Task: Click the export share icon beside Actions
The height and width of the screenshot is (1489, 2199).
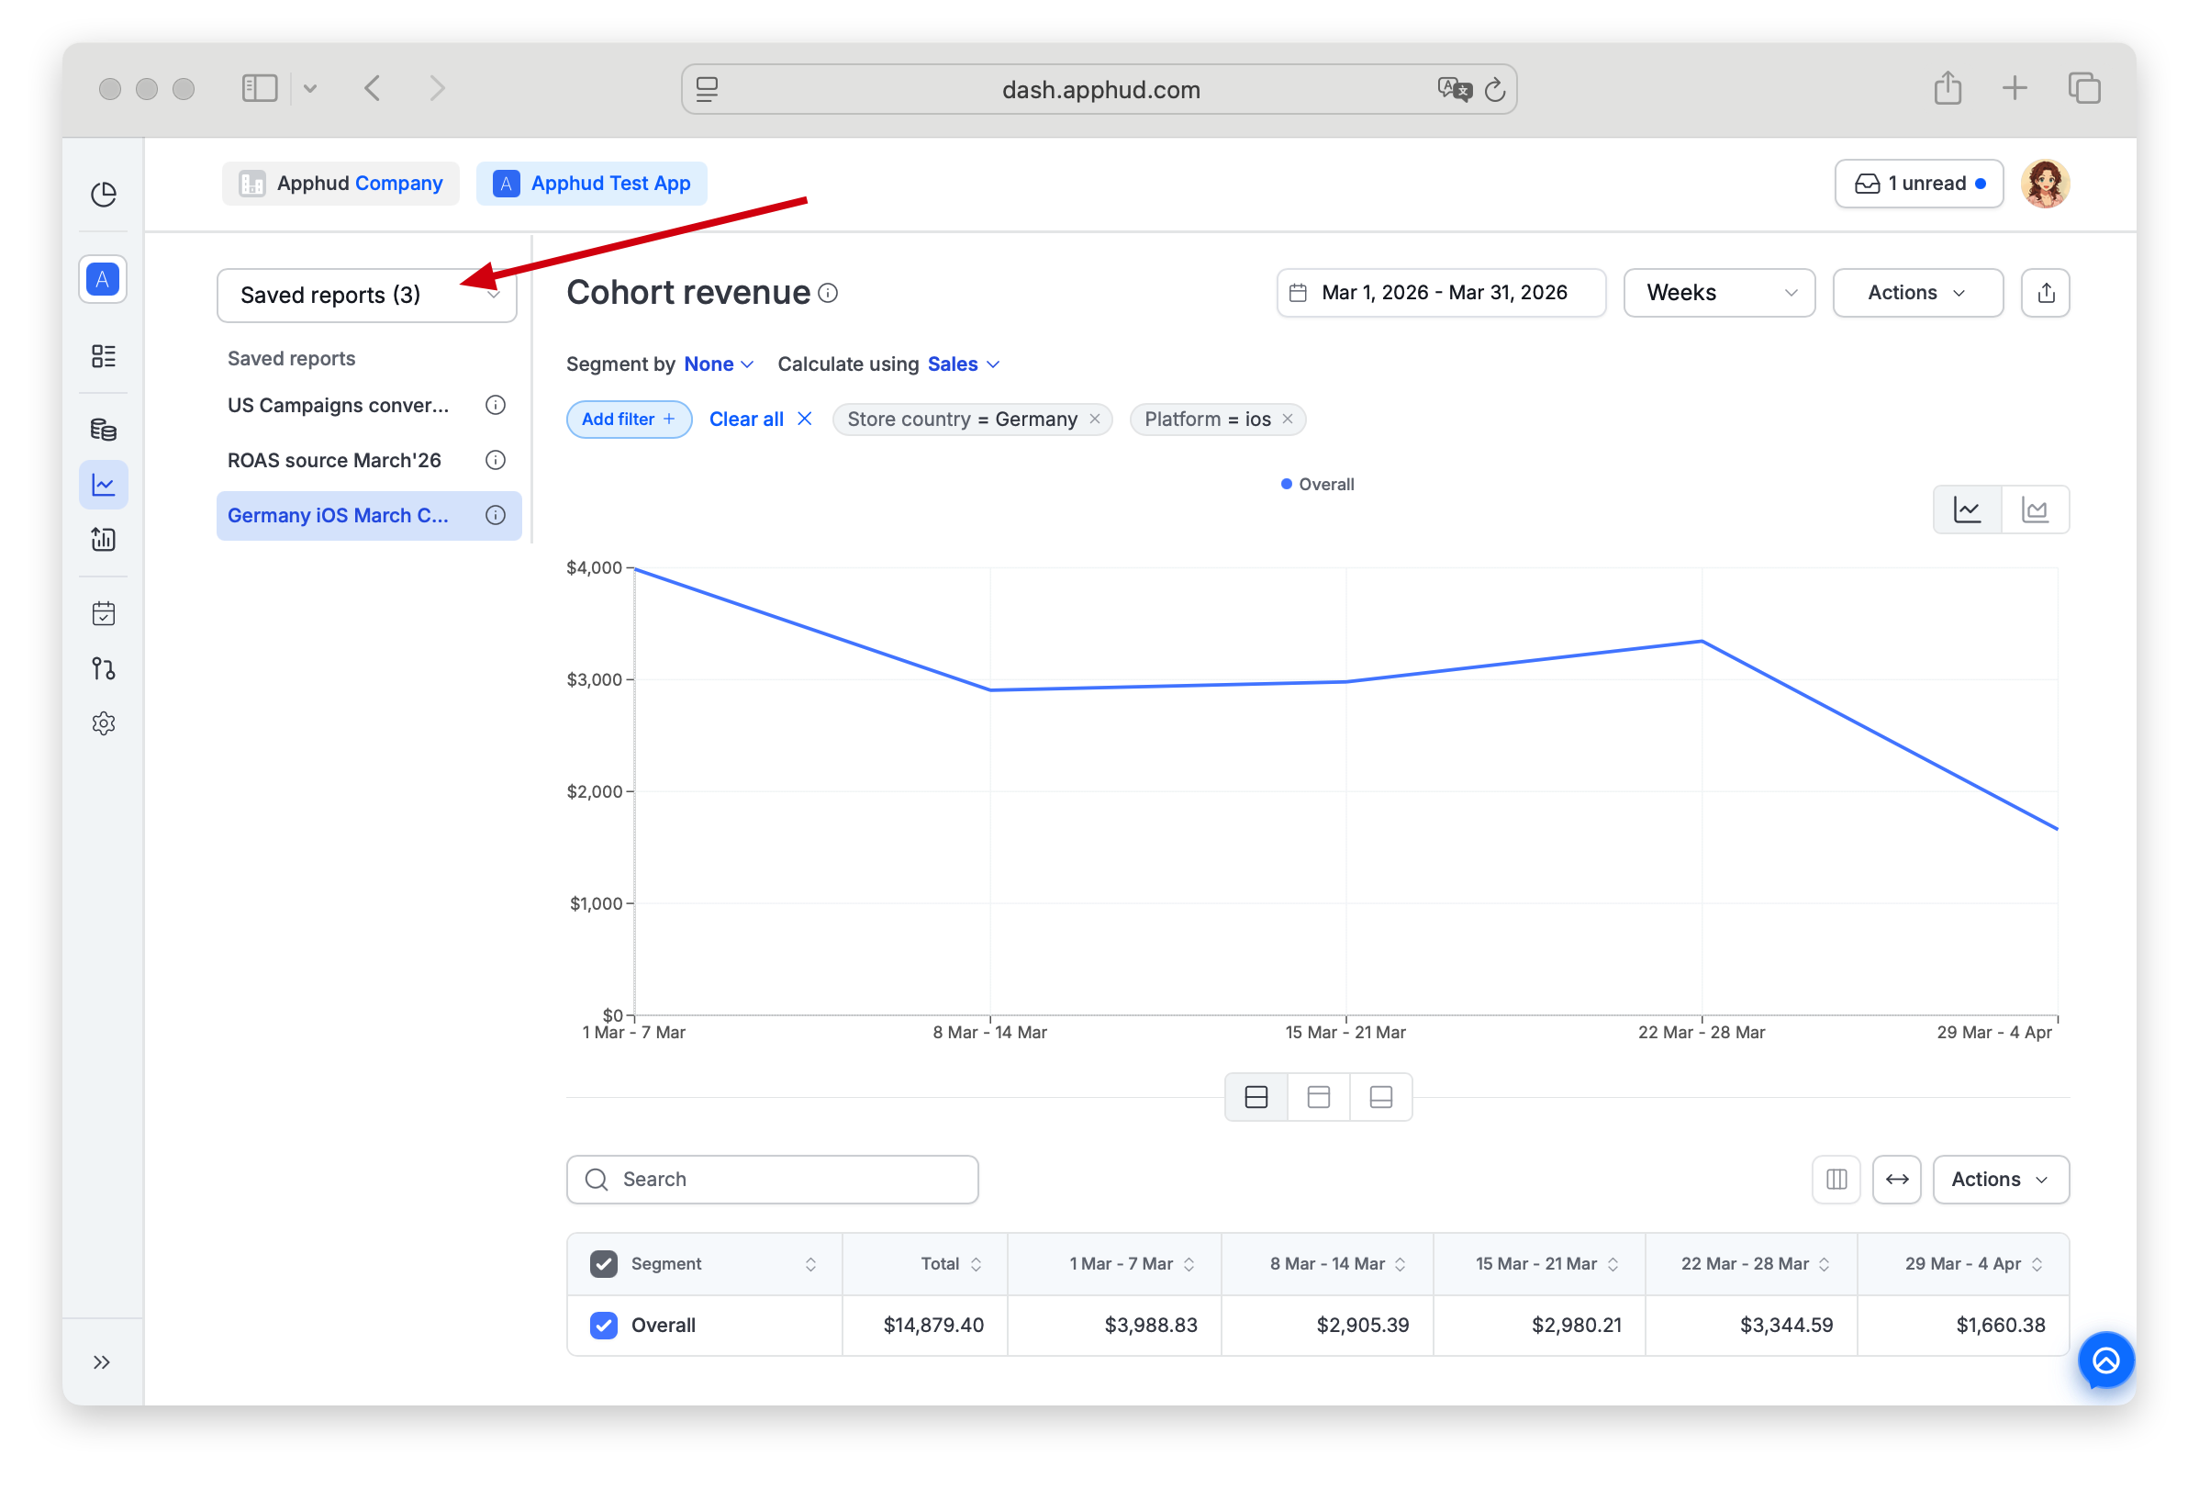Action: [x=2046, y=293]
